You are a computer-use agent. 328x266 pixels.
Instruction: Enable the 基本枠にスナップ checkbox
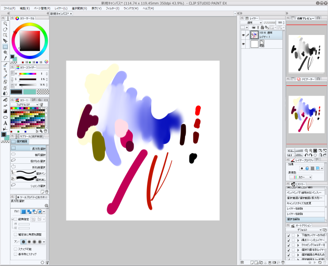(15, 254)
